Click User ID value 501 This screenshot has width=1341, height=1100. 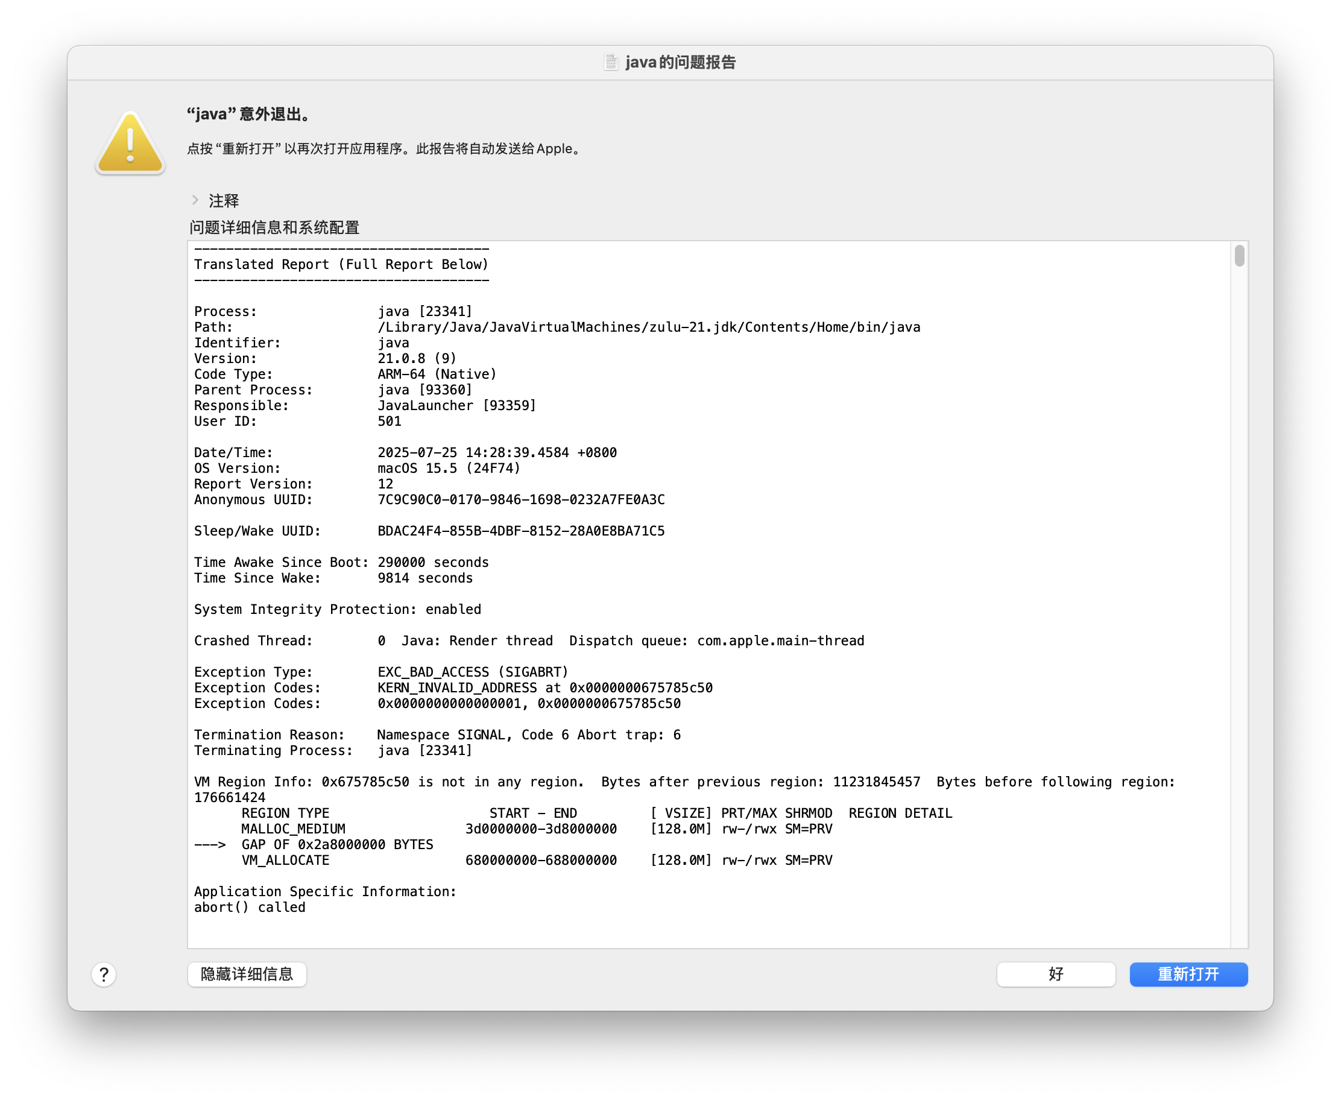[390, 422]
